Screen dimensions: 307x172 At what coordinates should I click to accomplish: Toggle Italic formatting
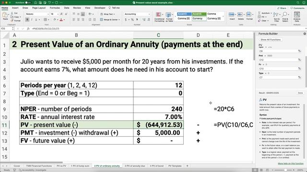click(32, 20)
